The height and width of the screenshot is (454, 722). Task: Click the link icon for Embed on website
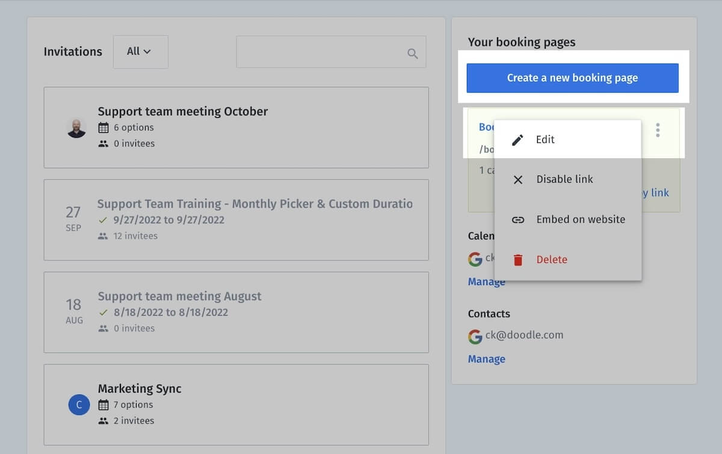517,220
